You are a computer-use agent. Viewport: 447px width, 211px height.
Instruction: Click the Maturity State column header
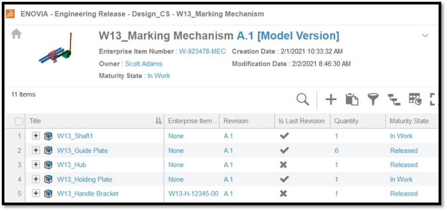tap(409, 121)
